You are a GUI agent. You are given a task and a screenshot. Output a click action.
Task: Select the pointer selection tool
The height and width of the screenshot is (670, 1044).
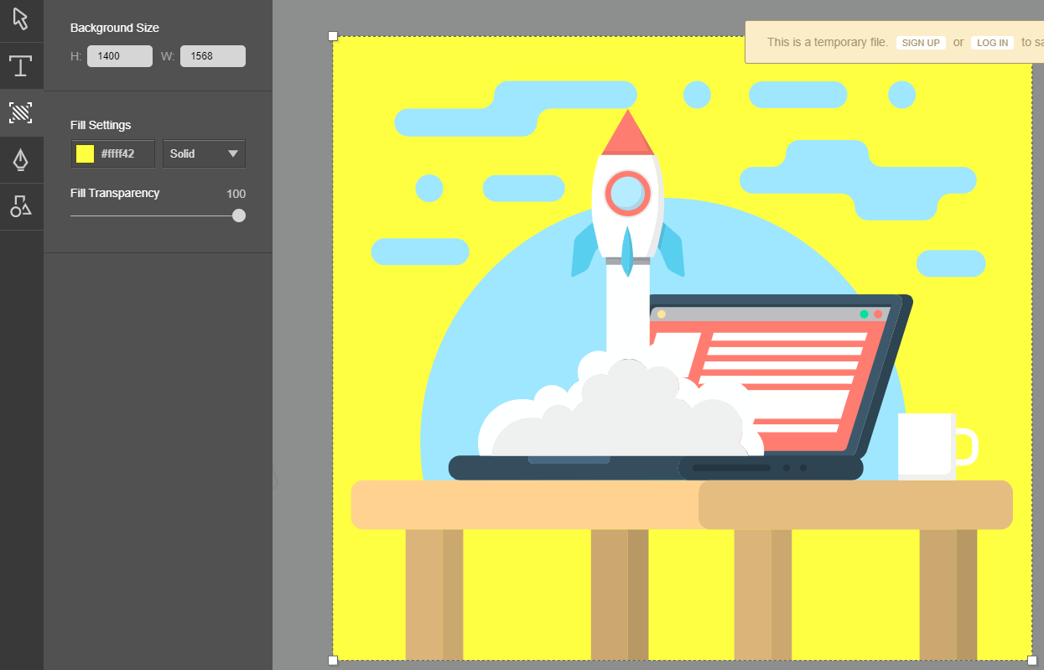(x=21, y=20)
